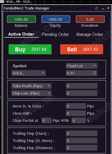The height and width of the screenshot is (154, 112).
Task: Minimize the FundedNext Trade Manager panel
Action: (x=103, y=9)
